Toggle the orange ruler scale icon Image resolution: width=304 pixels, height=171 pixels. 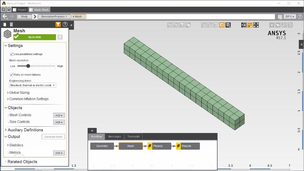click(250, 25)
